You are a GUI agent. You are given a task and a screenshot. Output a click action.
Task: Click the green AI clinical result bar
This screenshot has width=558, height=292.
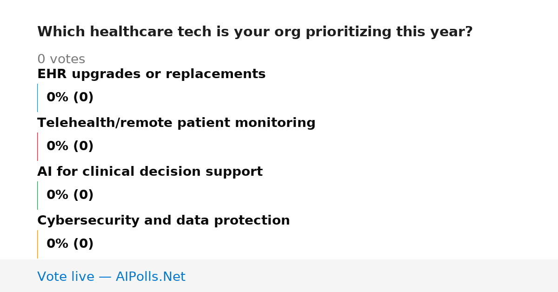pos(37,195)
